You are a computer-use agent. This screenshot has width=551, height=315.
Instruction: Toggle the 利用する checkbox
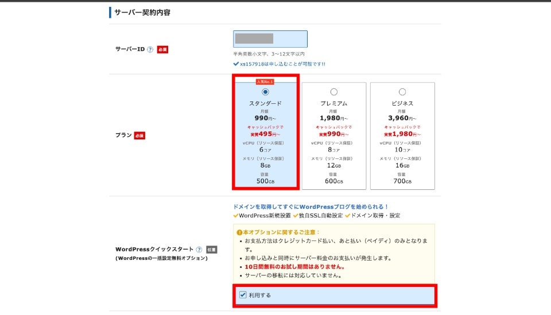point(243,295)
